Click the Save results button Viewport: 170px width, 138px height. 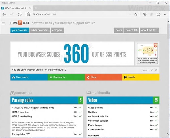[x=29, y=77]
